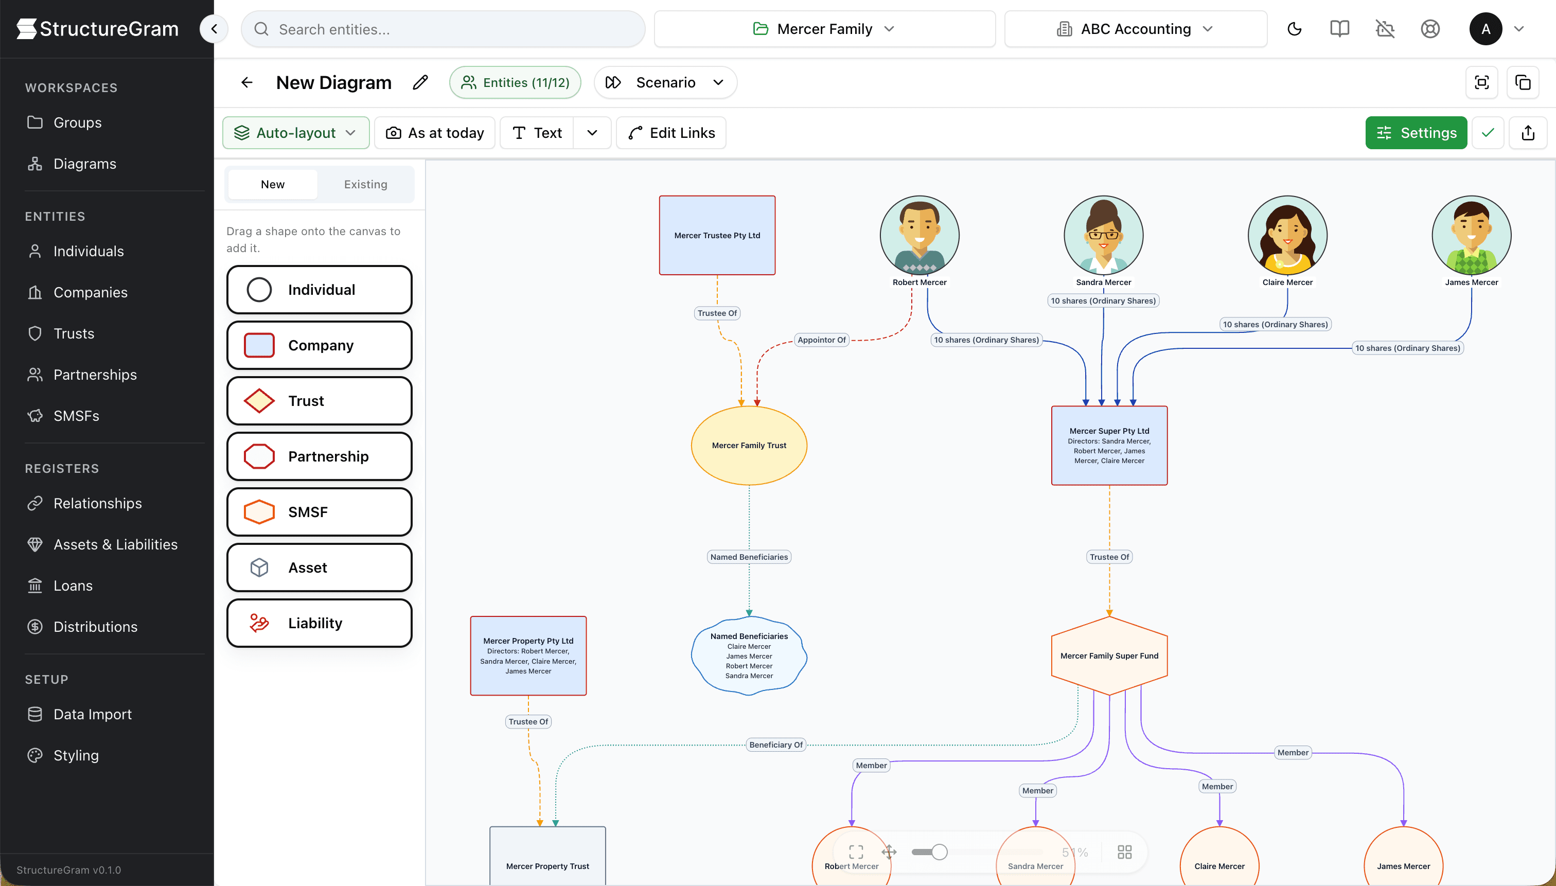The height and width of the screenshot is (886, 1556).
Task: Open the help lifebuoy icon
Action: click(x=1430, y=29)
